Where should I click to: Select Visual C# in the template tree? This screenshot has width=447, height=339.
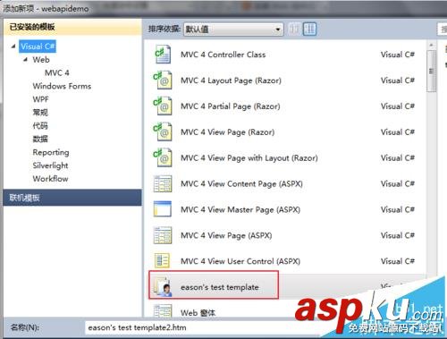38,47
